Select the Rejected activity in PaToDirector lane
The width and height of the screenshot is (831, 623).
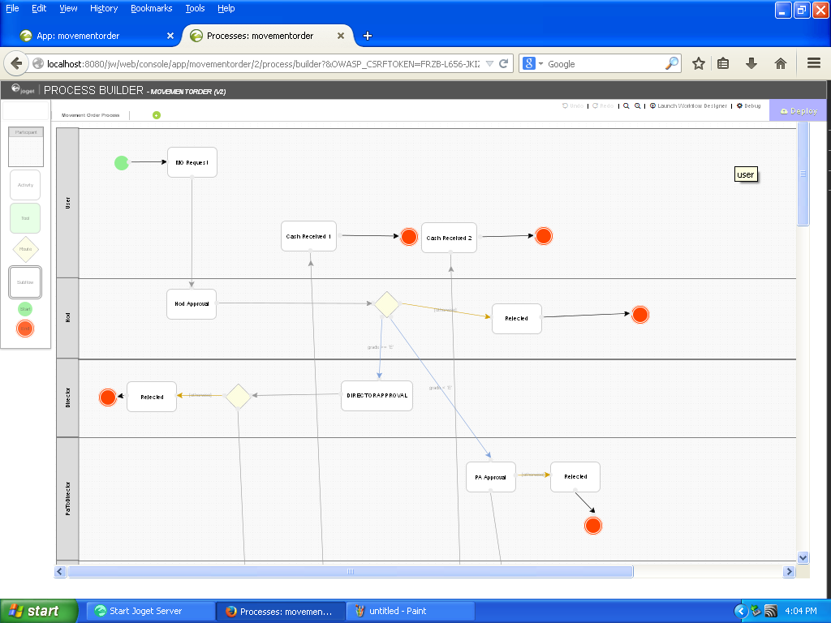pyautogui.click(x=575, y=477)
